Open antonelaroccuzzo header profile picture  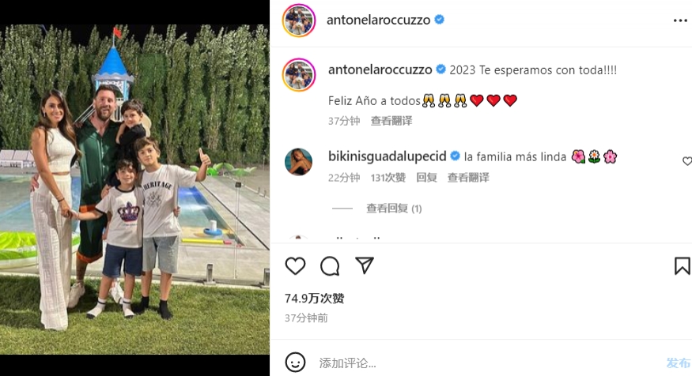[299, 21]
